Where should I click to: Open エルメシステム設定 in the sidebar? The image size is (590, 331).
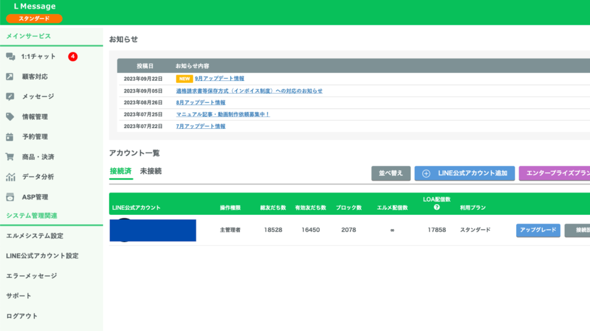click(35, 236)
